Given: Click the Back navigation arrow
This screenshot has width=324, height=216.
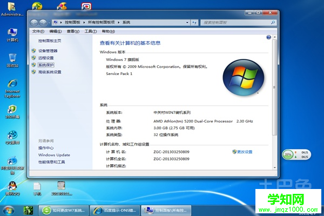Looking at the screenshot, I should 34,23.
